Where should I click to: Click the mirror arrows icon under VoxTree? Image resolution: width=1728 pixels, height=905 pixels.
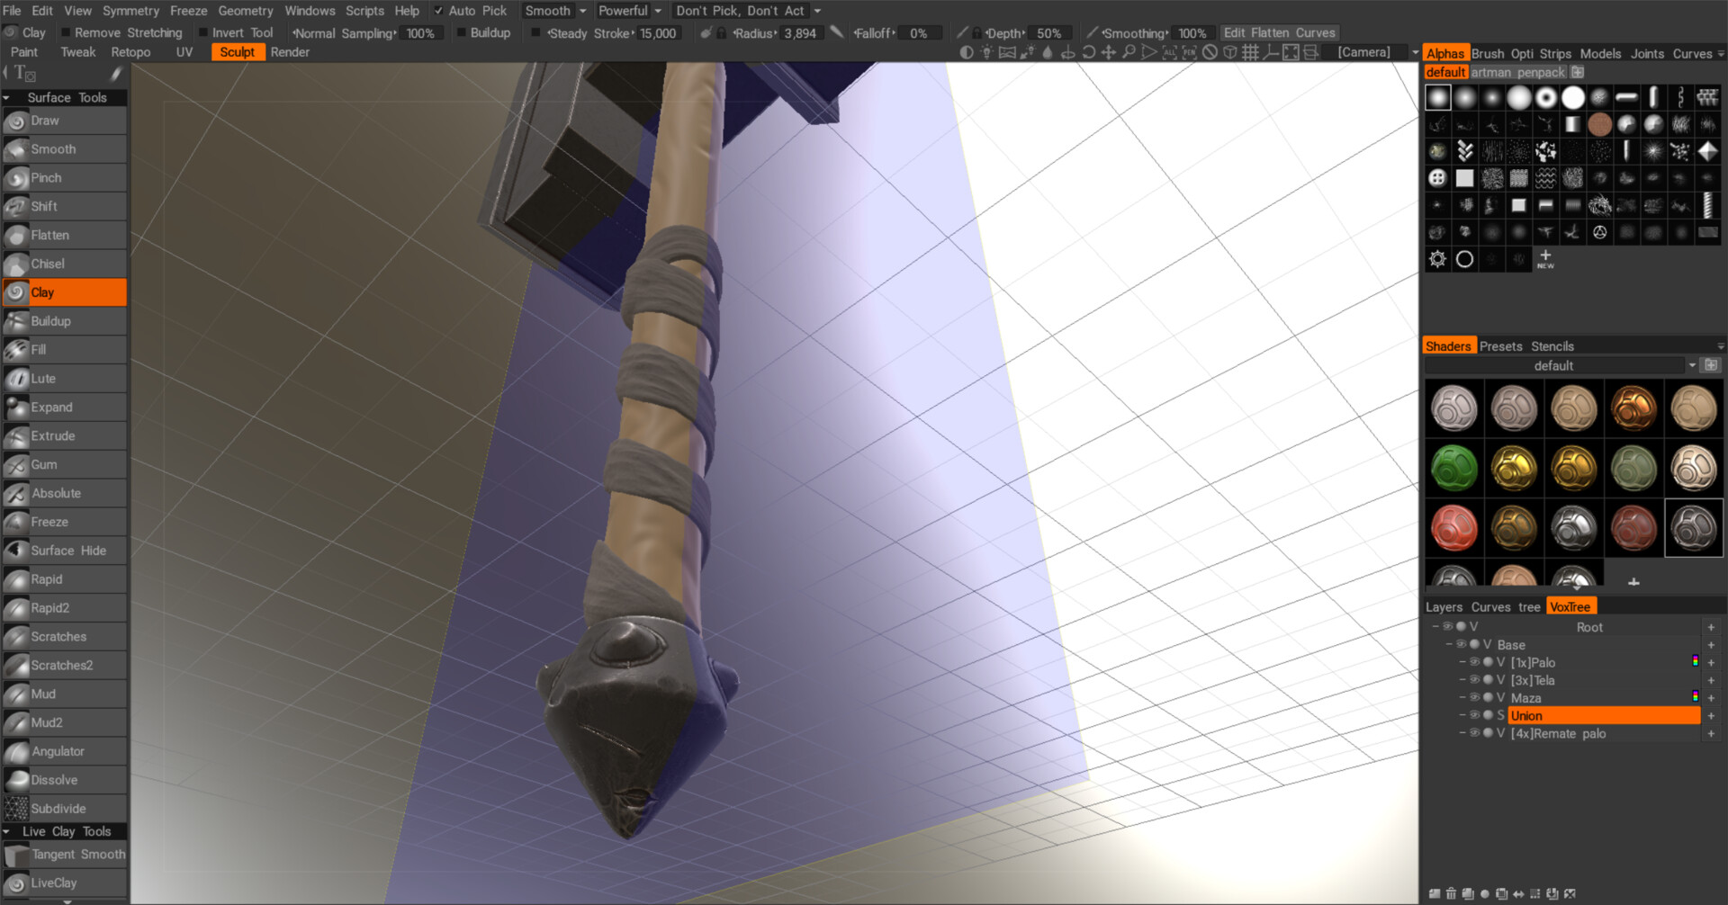(x=1519, y=893)
